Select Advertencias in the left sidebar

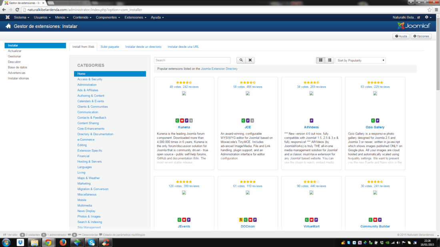pos(16,73)
